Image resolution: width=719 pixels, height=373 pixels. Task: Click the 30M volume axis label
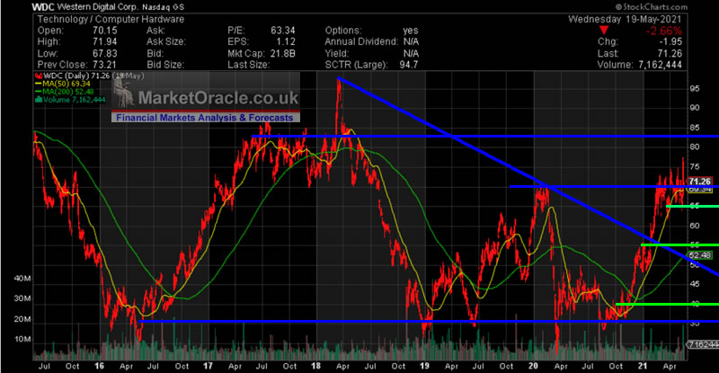pos(22,298)
